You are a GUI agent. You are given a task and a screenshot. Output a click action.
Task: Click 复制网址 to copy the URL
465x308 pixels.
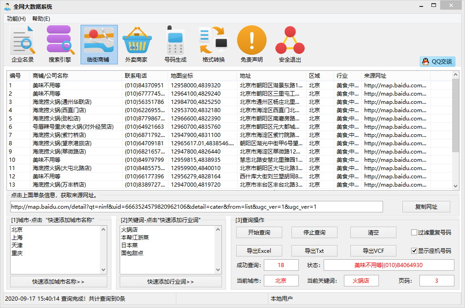(426, 206)
